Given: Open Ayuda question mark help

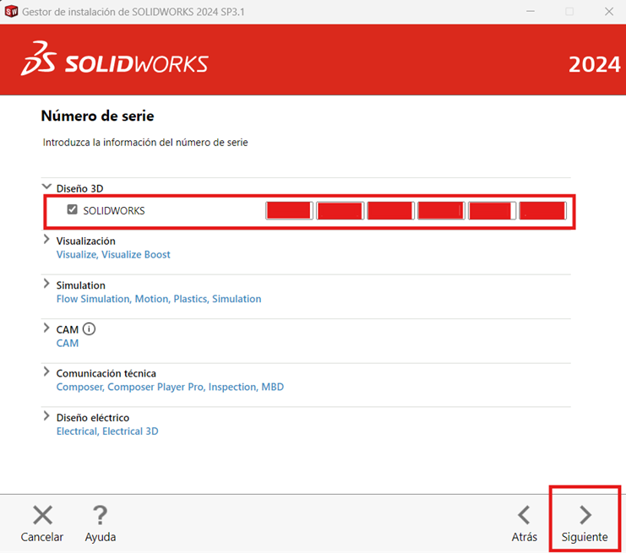Looking at the screenshot, I should tap(100, 515).
